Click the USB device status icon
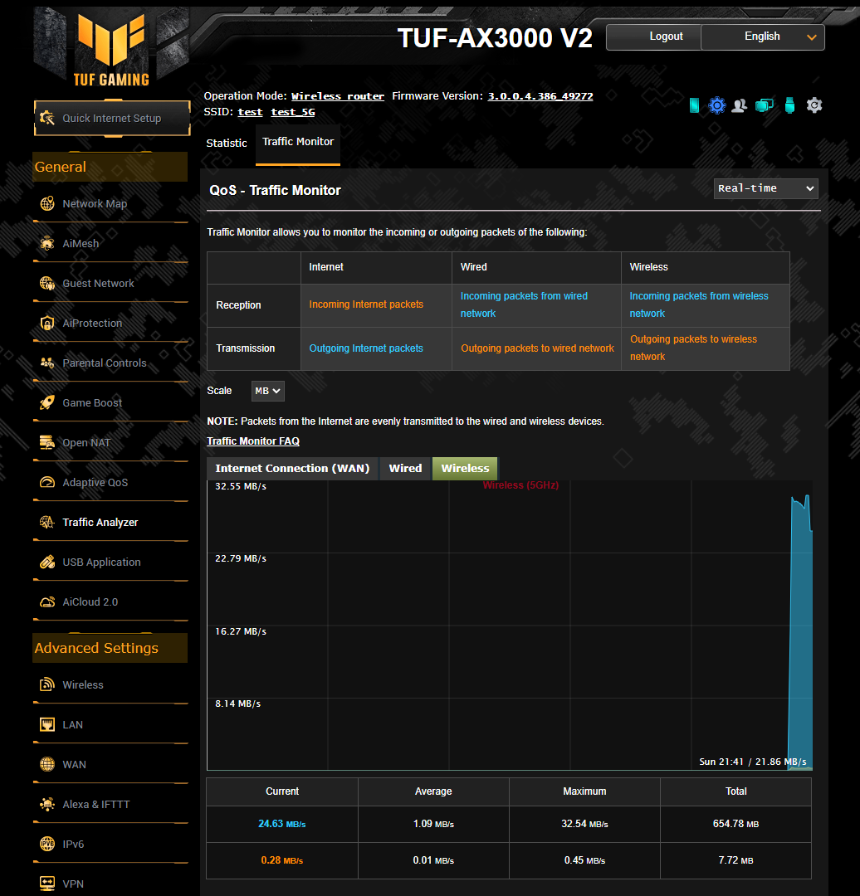This screenshot has height=896, width=860. click(x=789, y=105)
